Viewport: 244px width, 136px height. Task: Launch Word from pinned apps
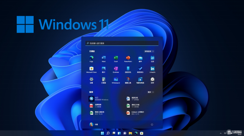tap(104, 58)
